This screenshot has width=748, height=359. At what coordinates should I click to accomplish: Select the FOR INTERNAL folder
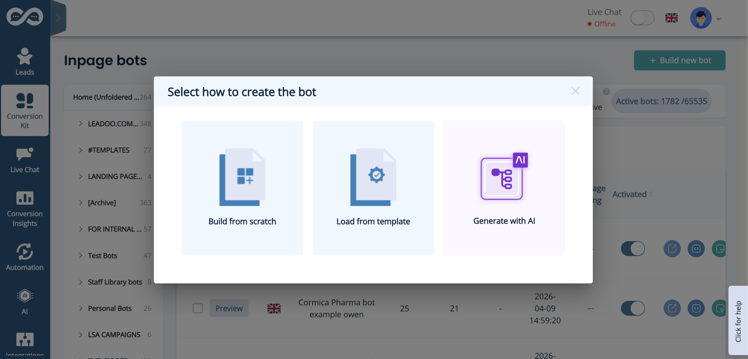click(x=115, y=229)
